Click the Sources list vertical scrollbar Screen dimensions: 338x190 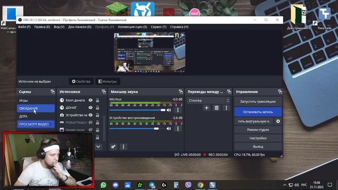click(x=105, y=128)
